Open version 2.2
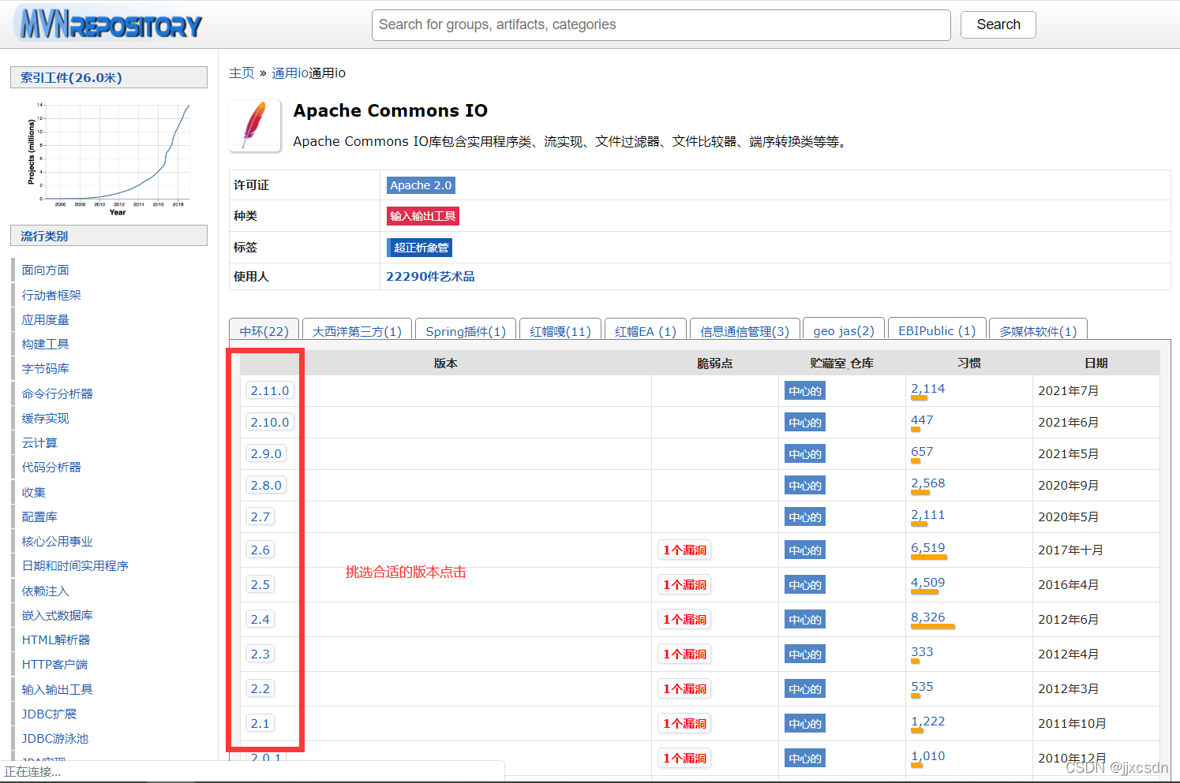1180x783 pixels. point(260,689)
